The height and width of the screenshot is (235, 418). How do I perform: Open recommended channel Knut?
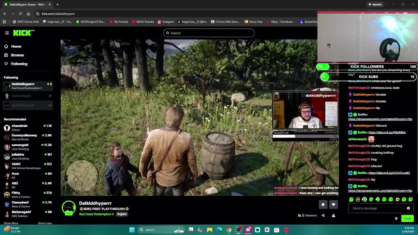27,175
